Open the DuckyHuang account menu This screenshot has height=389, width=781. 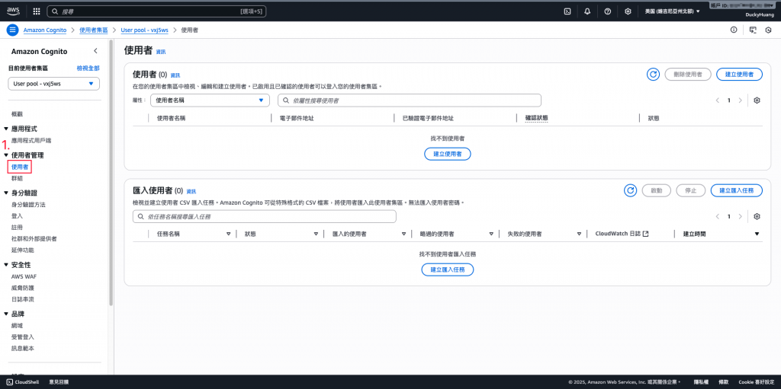(759, 15)
